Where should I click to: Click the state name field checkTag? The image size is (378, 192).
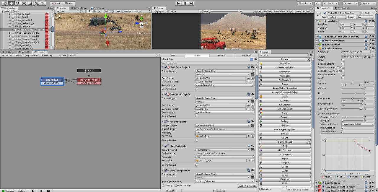(x=205, y=59)
